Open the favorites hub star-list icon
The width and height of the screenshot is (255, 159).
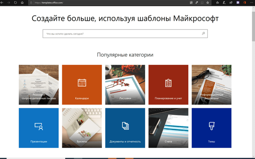(218, 3)
